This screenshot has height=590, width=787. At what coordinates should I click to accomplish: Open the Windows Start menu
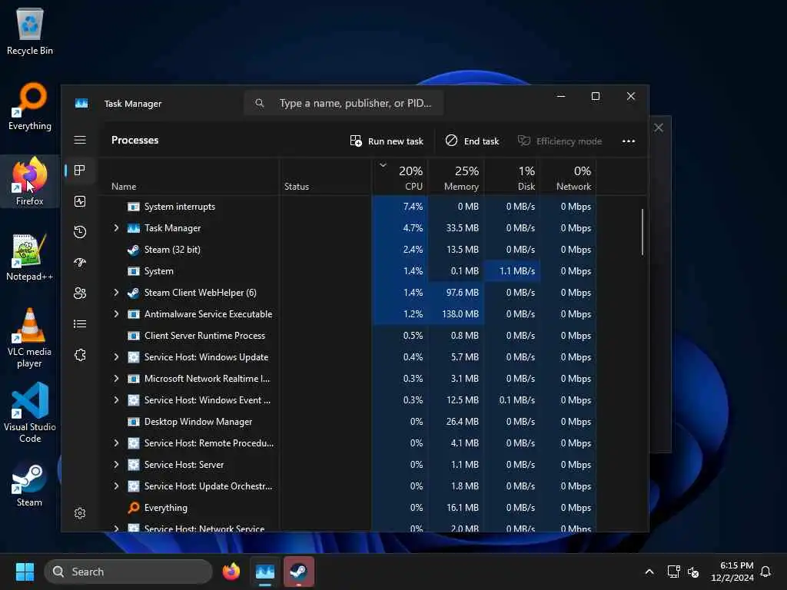pos(25,572)
